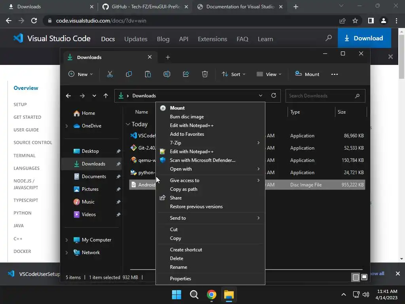Select Add to Favorites in context menu
405x304 pixels.
[210, 134]
